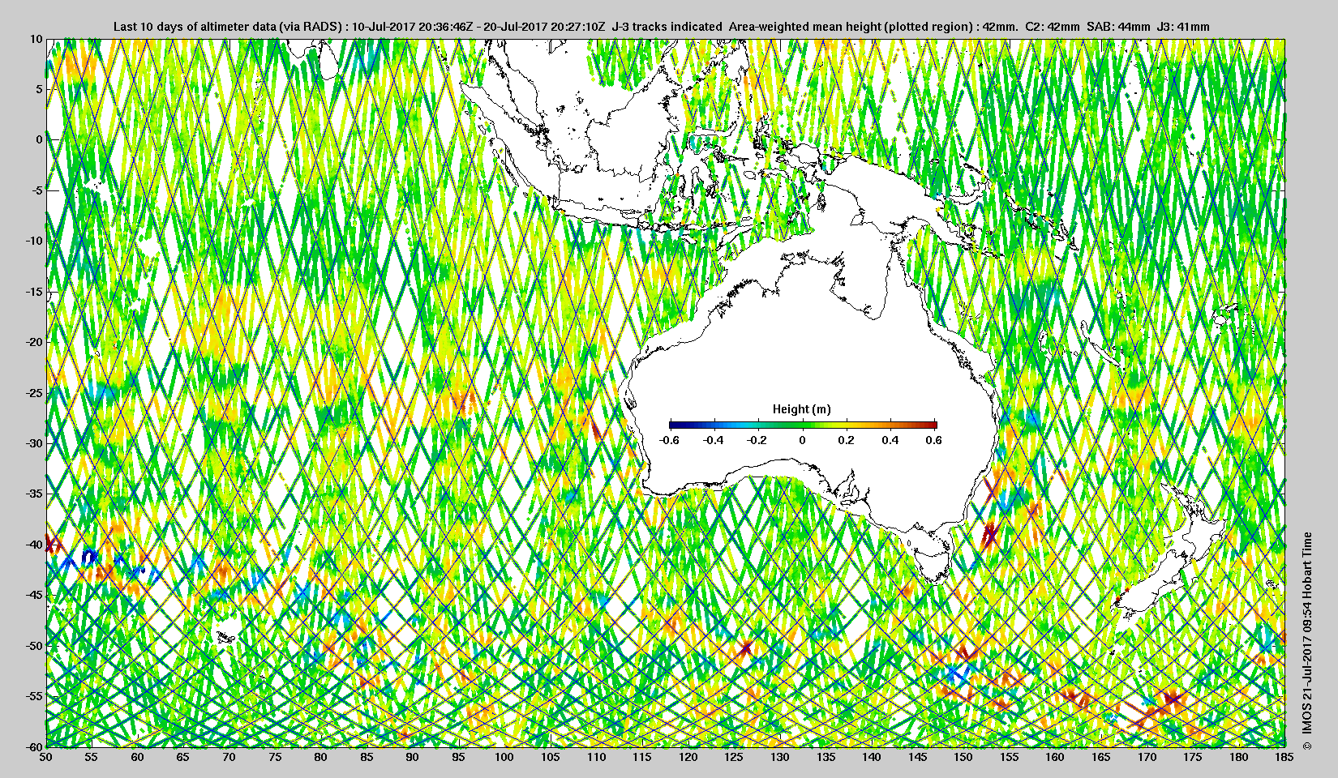Click latitude tick label '-15' on left axis

pos(33,292)
